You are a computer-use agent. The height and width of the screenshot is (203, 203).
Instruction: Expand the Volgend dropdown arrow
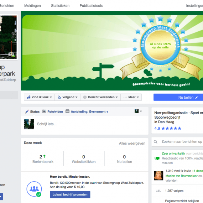tap(76, 97)
